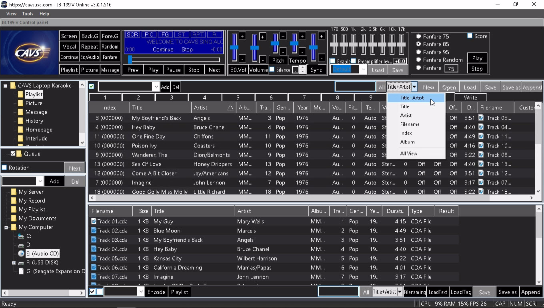
Task: Click the 1k equalizer band slider
Action: coord(354,44)
